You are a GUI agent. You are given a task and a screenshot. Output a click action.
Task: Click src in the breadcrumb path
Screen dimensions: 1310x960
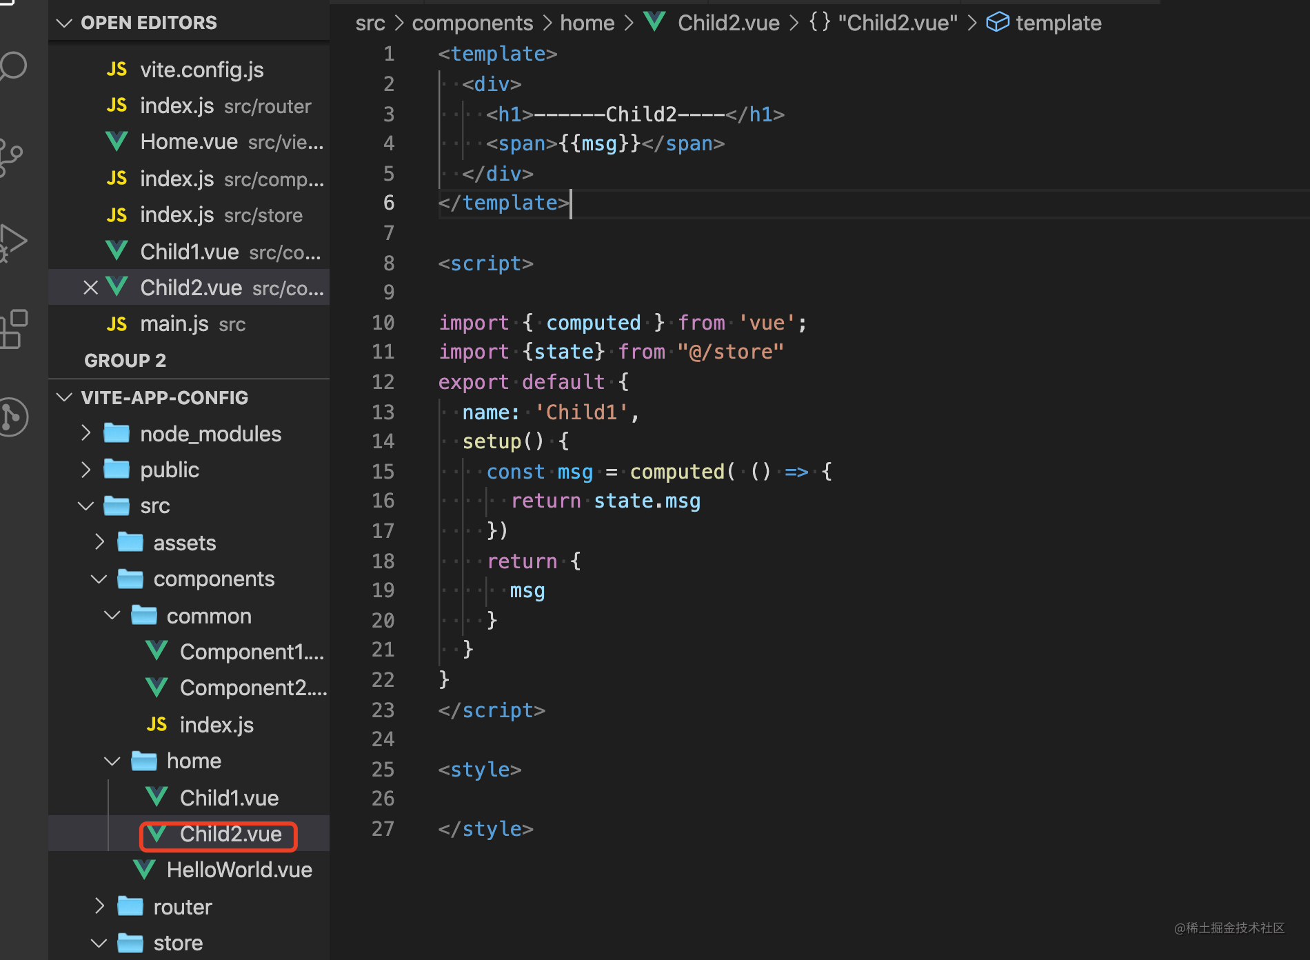[370, 23]
